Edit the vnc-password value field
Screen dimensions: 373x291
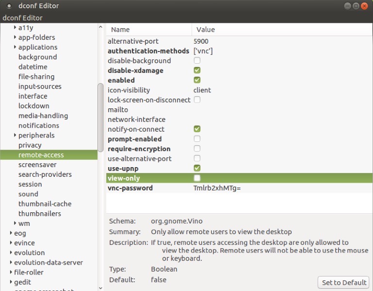[217, 188]
